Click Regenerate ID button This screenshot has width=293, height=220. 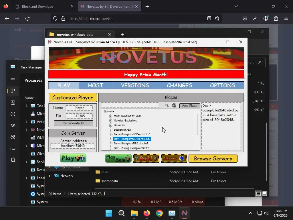click(73, 123)
